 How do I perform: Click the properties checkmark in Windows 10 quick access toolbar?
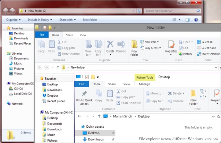(87, 77)
